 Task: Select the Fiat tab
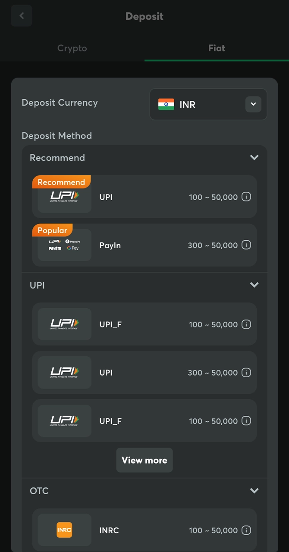(216, 48)
